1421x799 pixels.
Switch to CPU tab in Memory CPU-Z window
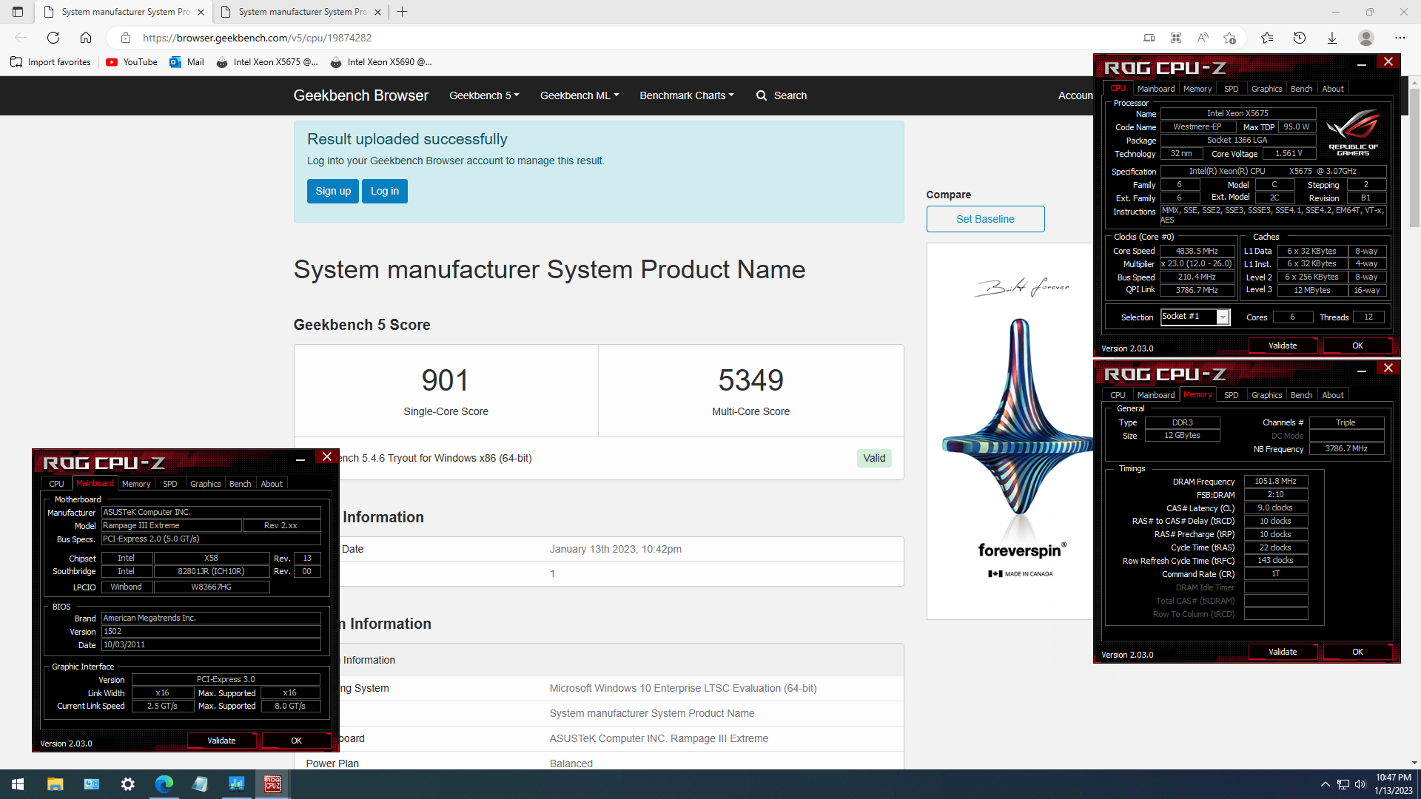[x=1118, y=395]
